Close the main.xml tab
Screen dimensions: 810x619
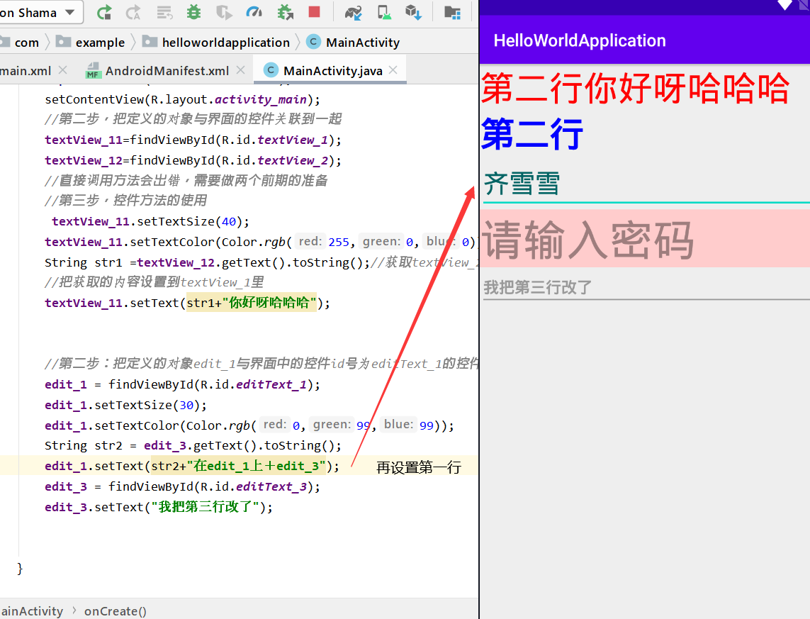point(63,69)
